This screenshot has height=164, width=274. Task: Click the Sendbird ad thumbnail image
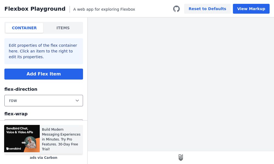click(x=22, y=139)
